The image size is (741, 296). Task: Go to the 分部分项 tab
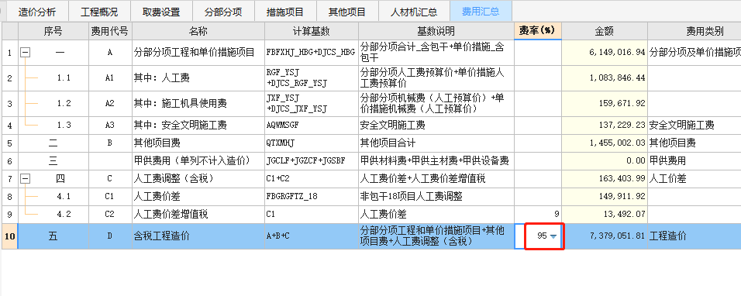[x=223, y=12]
